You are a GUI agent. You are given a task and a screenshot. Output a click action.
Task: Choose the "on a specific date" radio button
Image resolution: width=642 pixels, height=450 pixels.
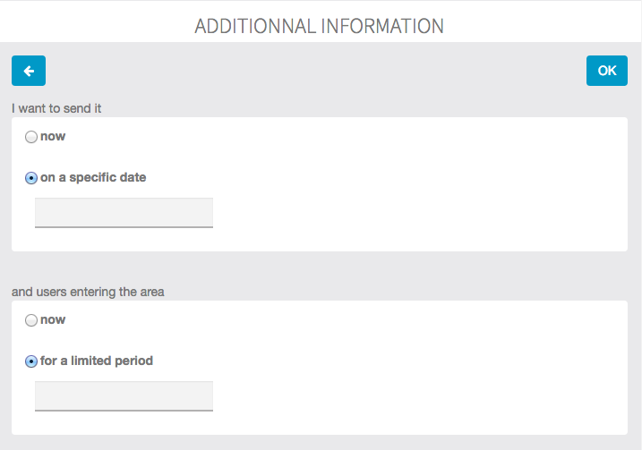tap(31, 177)
